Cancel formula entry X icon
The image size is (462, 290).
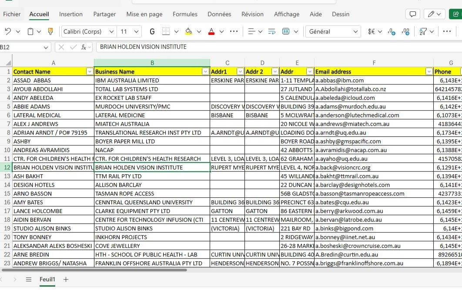coord(61,47)
